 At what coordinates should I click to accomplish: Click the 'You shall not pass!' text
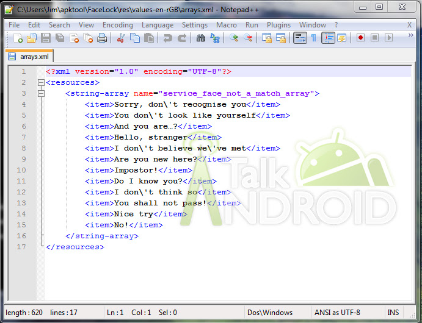pos(161,203)
